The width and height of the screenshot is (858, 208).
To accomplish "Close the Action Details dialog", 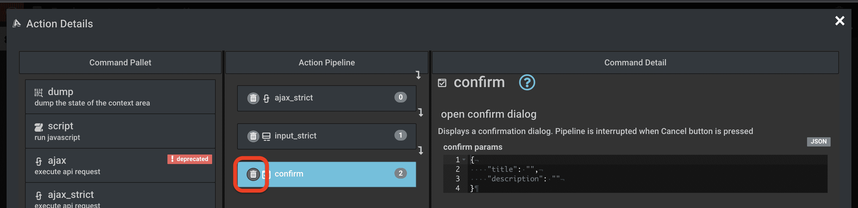I will click(x=840, y=21).
